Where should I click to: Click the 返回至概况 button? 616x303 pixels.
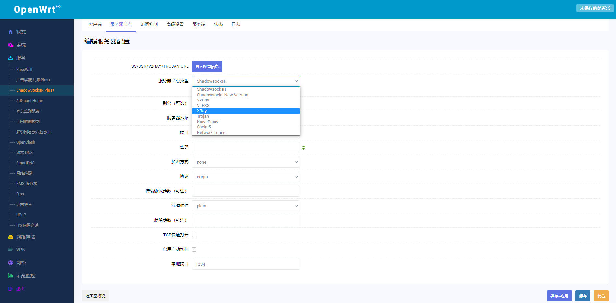tap(95, 296)
